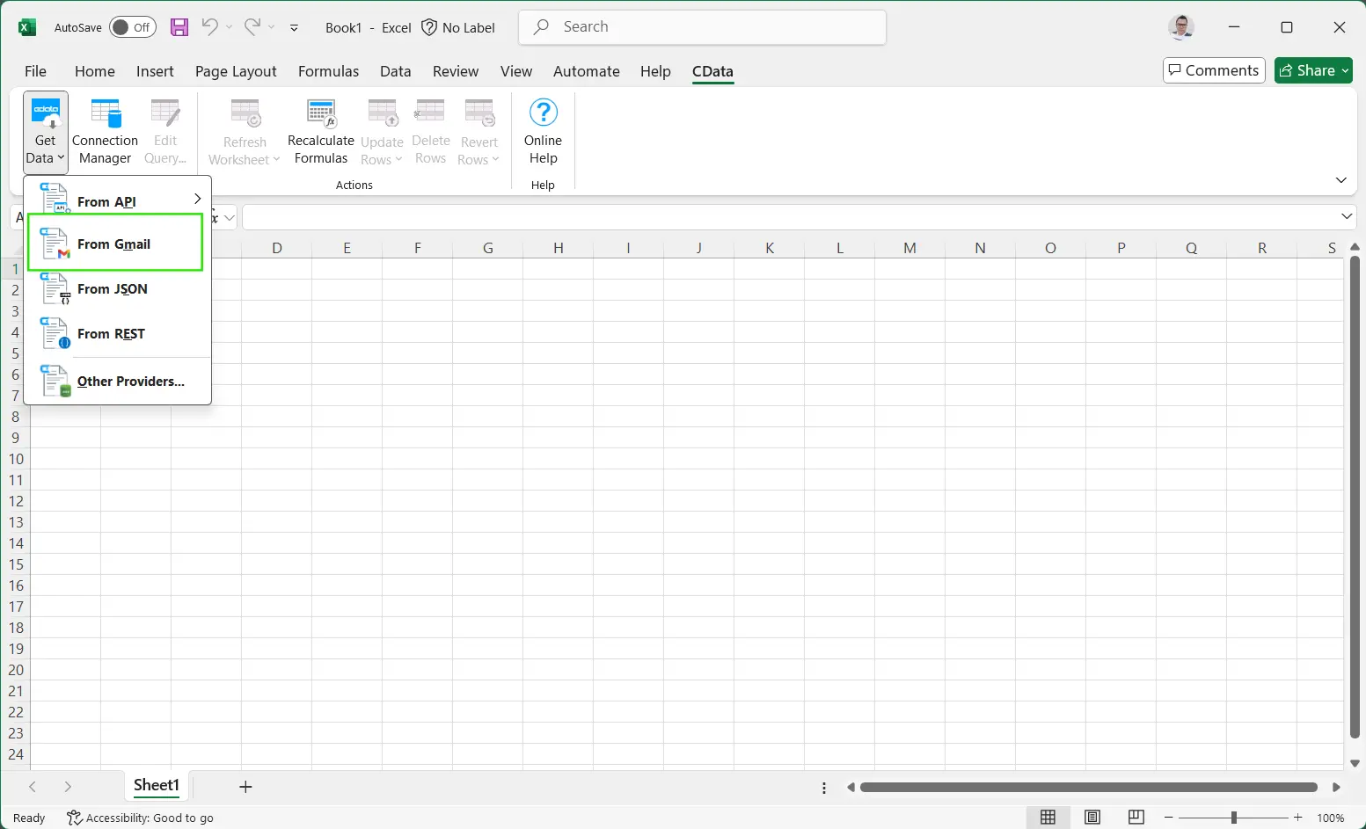Click the Undo arrow icon
Viewport: 1366px width, 829px height.
tap(209, 27)
